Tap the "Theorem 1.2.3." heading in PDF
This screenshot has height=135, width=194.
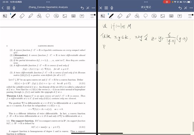tap(15, 96)
